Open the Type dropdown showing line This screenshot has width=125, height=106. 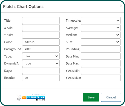(41, 56)
